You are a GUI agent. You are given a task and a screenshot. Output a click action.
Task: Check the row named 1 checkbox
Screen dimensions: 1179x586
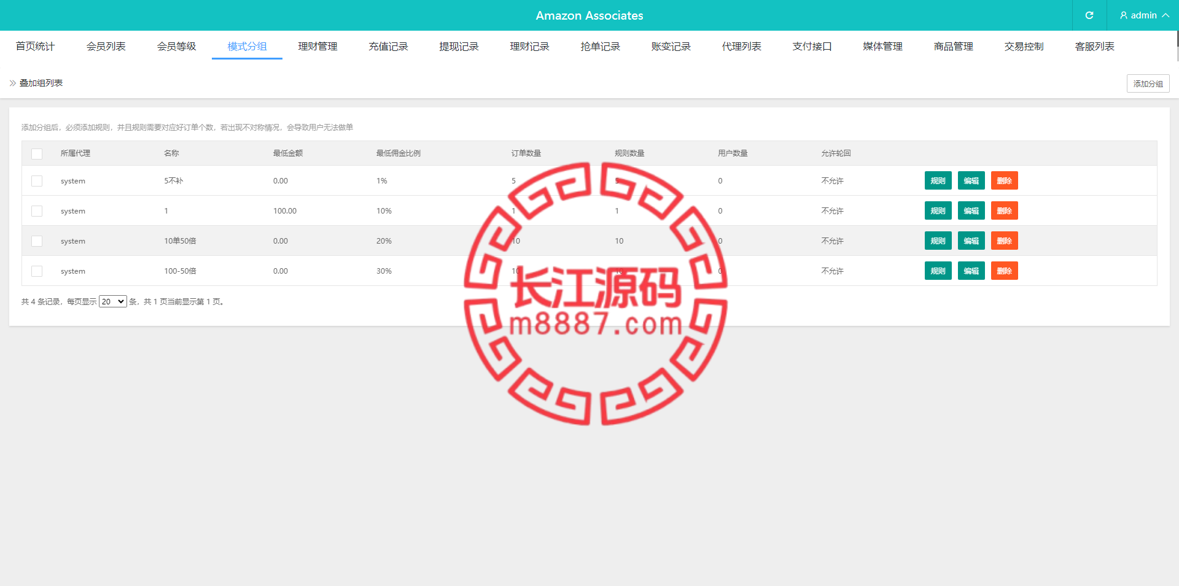click(x=37, y=211)
